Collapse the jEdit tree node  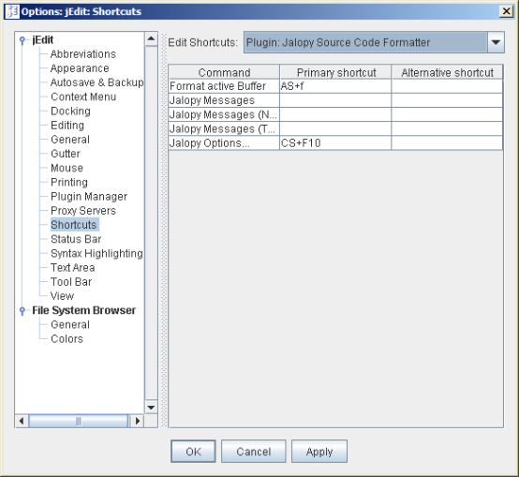22,40
